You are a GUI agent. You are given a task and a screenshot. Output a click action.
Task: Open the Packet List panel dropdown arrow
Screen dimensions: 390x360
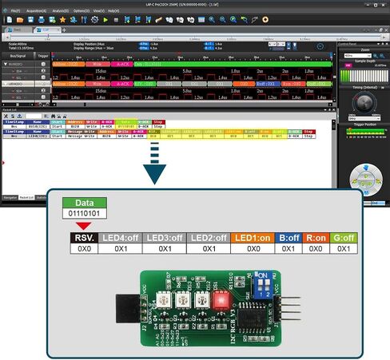[x=325, y=109]
